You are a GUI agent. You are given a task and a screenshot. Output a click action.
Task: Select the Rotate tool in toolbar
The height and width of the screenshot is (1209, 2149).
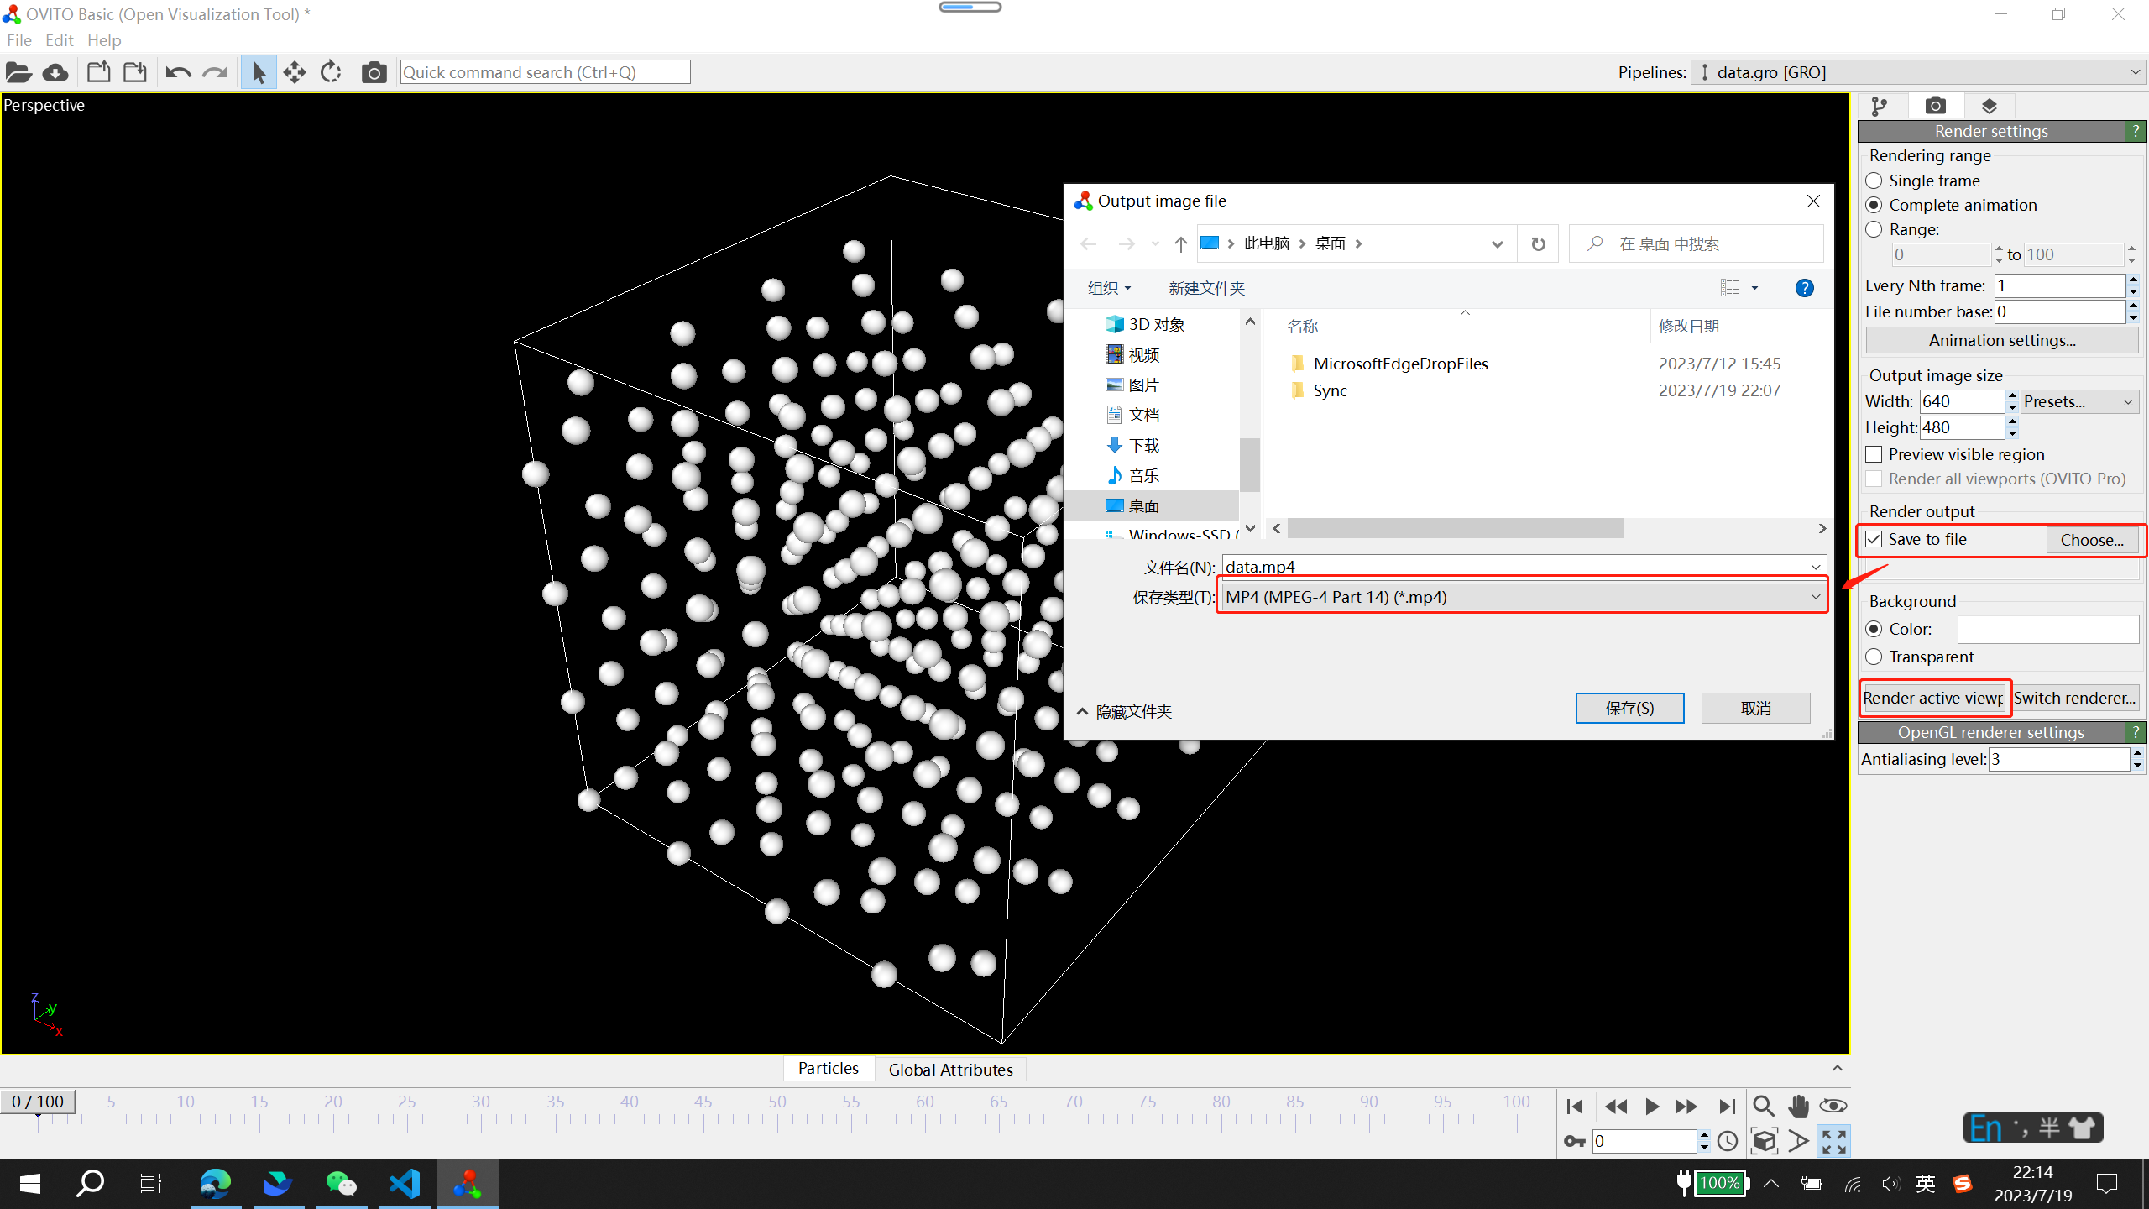[331, 72]
